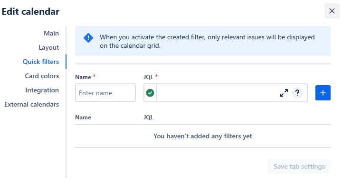Click the 'You haven't added any filters yet' text
342x180 pixels.
(x=203, y=136)
